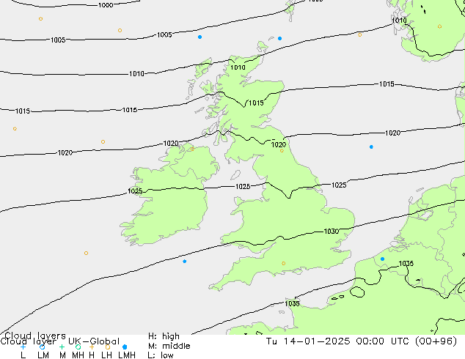Select blue marker in North Sea east of England
465x359 pixels.
[x=371, y=147]
